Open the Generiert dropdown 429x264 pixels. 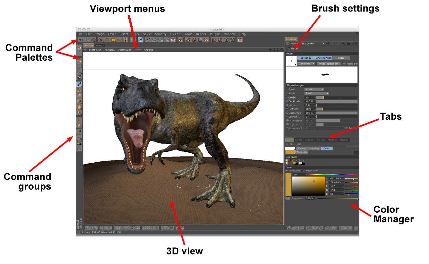coord(306,64)
